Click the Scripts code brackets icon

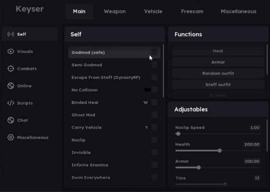pos(11,103)
